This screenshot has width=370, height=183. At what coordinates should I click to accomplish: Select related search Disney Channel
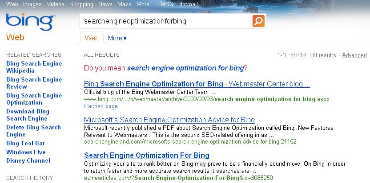click(x=28, y=161)
